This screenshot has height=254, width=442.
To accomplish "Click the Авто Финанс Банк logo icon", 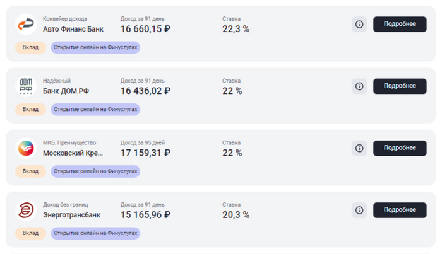I will pos(26,24).
